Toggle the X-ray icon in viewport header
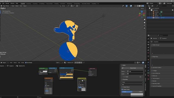 coord(135,6)
